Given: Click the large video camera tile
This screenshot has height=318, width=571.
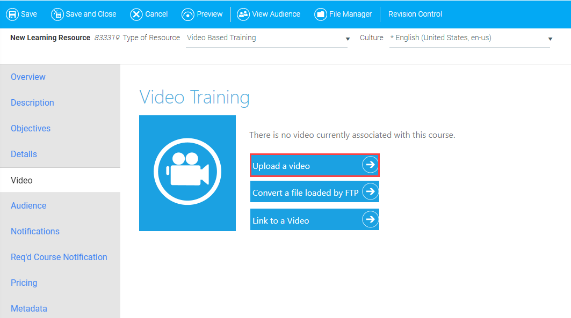Looking at the screenshot, I should click(x=187, y=173).
